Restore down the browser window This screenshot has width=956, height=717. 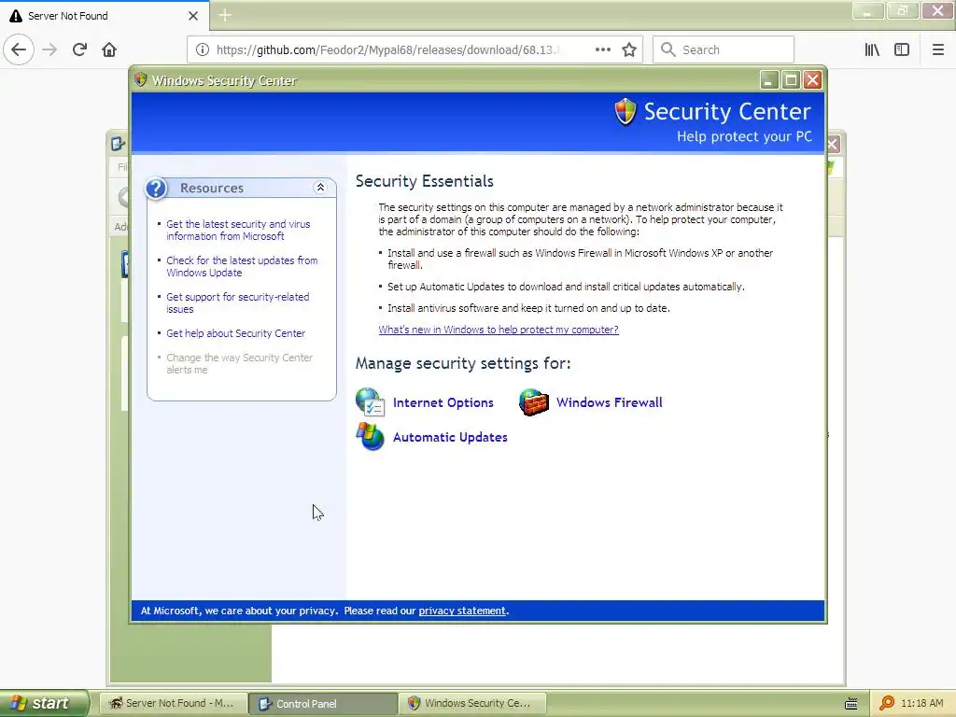pyautogui.click(x=903, y=10)
